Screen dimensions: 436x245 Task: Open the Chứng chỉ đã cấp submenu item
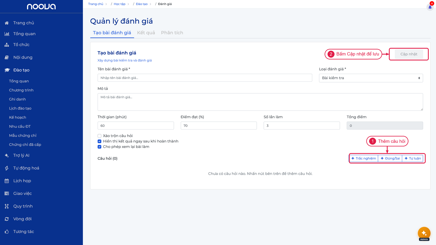pos(25,145)
